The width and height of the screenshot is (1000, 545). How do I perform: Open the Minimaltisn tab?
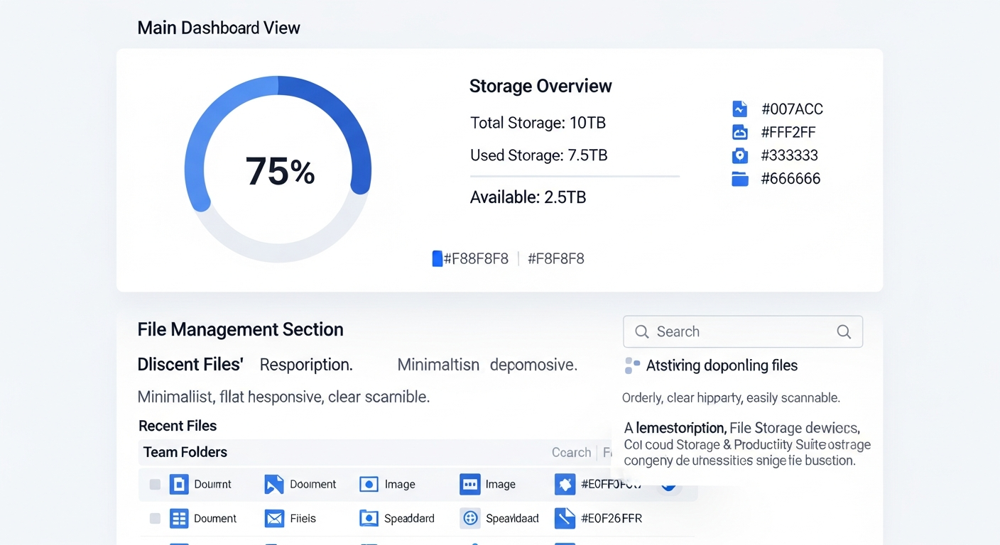[438, 365]
